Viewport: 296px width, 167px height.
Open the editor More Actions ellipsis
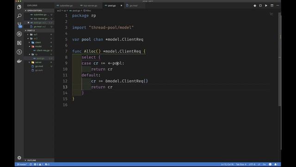tap(277, 6)
